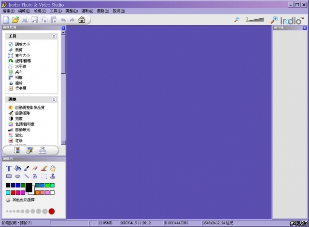Click 自動調整影像品質 auto quality entry
The image size is (309, 227).
pyautogui.click(x=27, y=107)
